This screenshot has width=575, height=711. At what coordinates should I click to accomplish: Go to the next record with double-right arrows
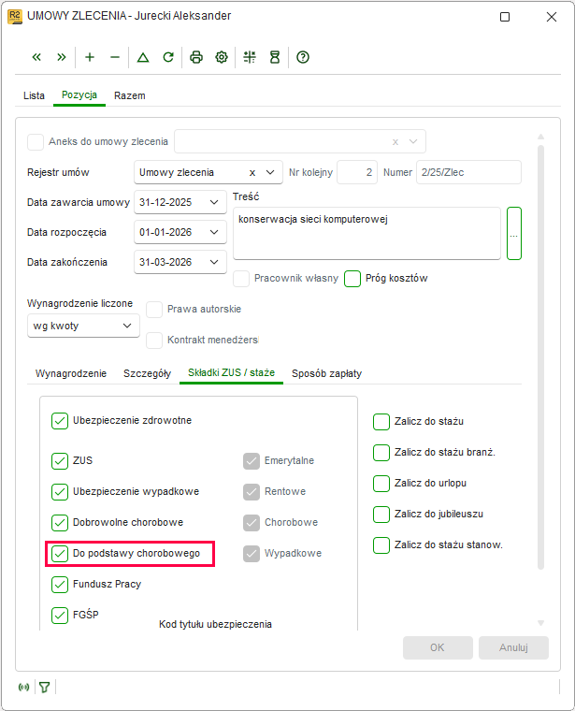62,57
